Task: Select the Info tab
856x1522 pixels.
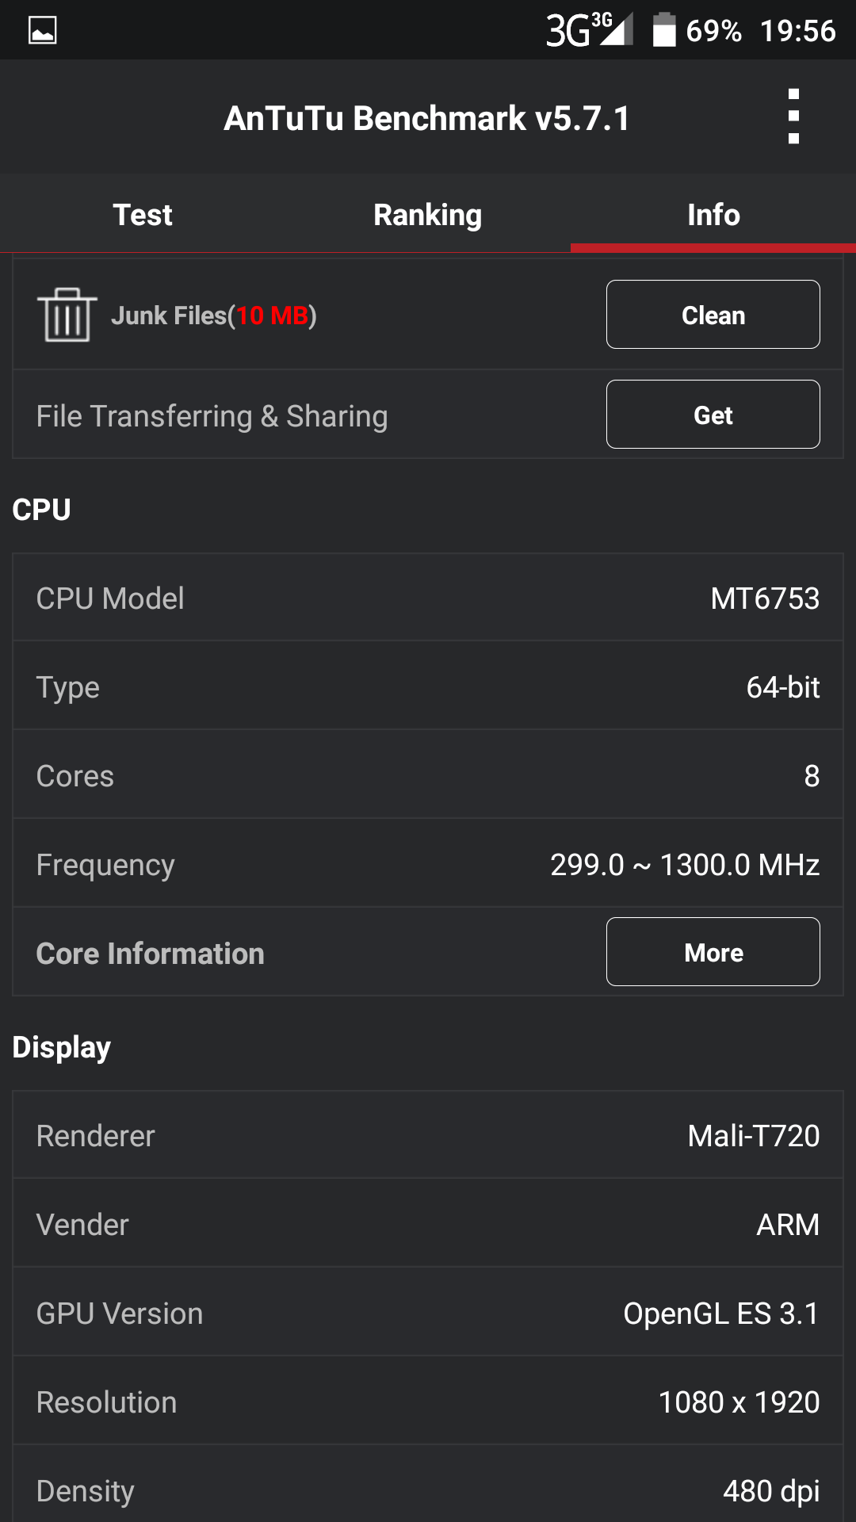Action: pos(713,215)
